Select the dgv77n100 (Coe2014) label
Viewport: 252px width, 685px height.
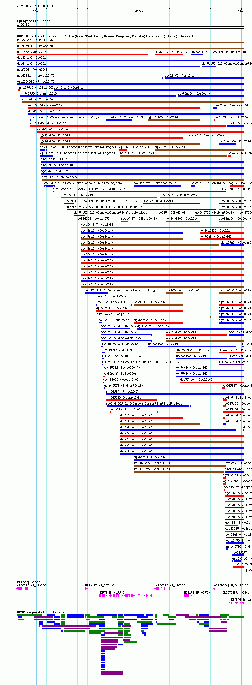tap(196, 380)
